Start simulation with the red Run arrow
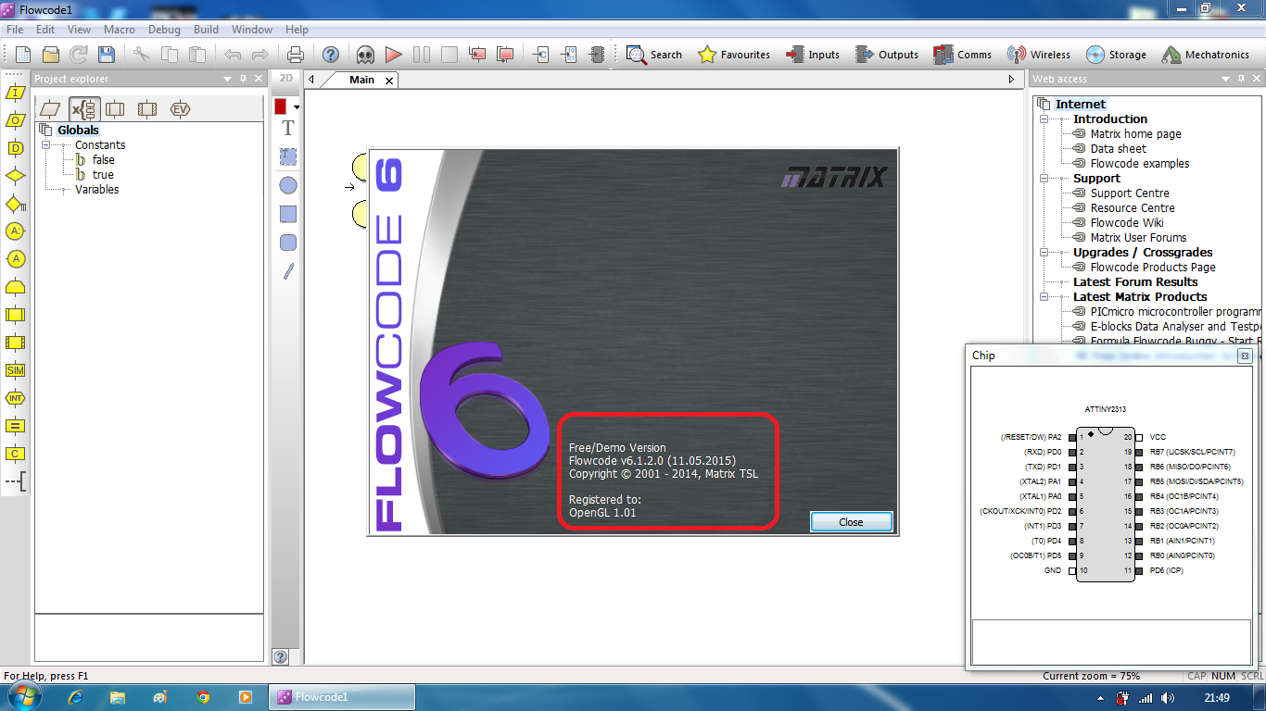 click(x=393, y=55)
